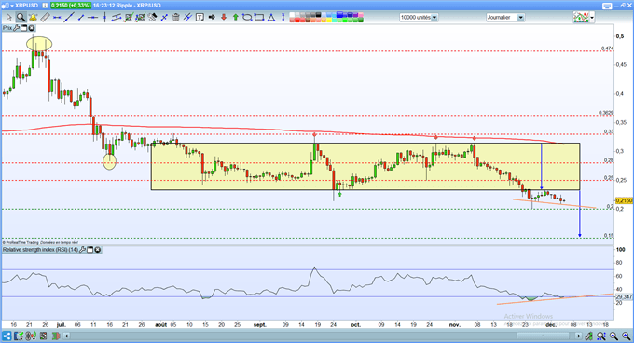
Task: Select the rectangle drawing tool
Action: tap(259, 18)
